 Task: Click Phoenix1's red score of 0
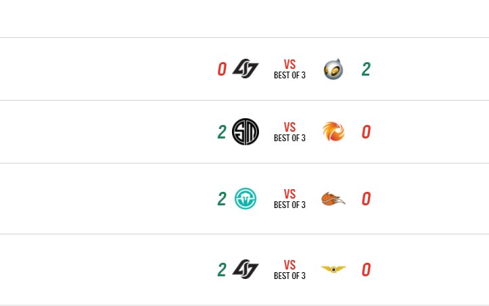pos(366,132)
